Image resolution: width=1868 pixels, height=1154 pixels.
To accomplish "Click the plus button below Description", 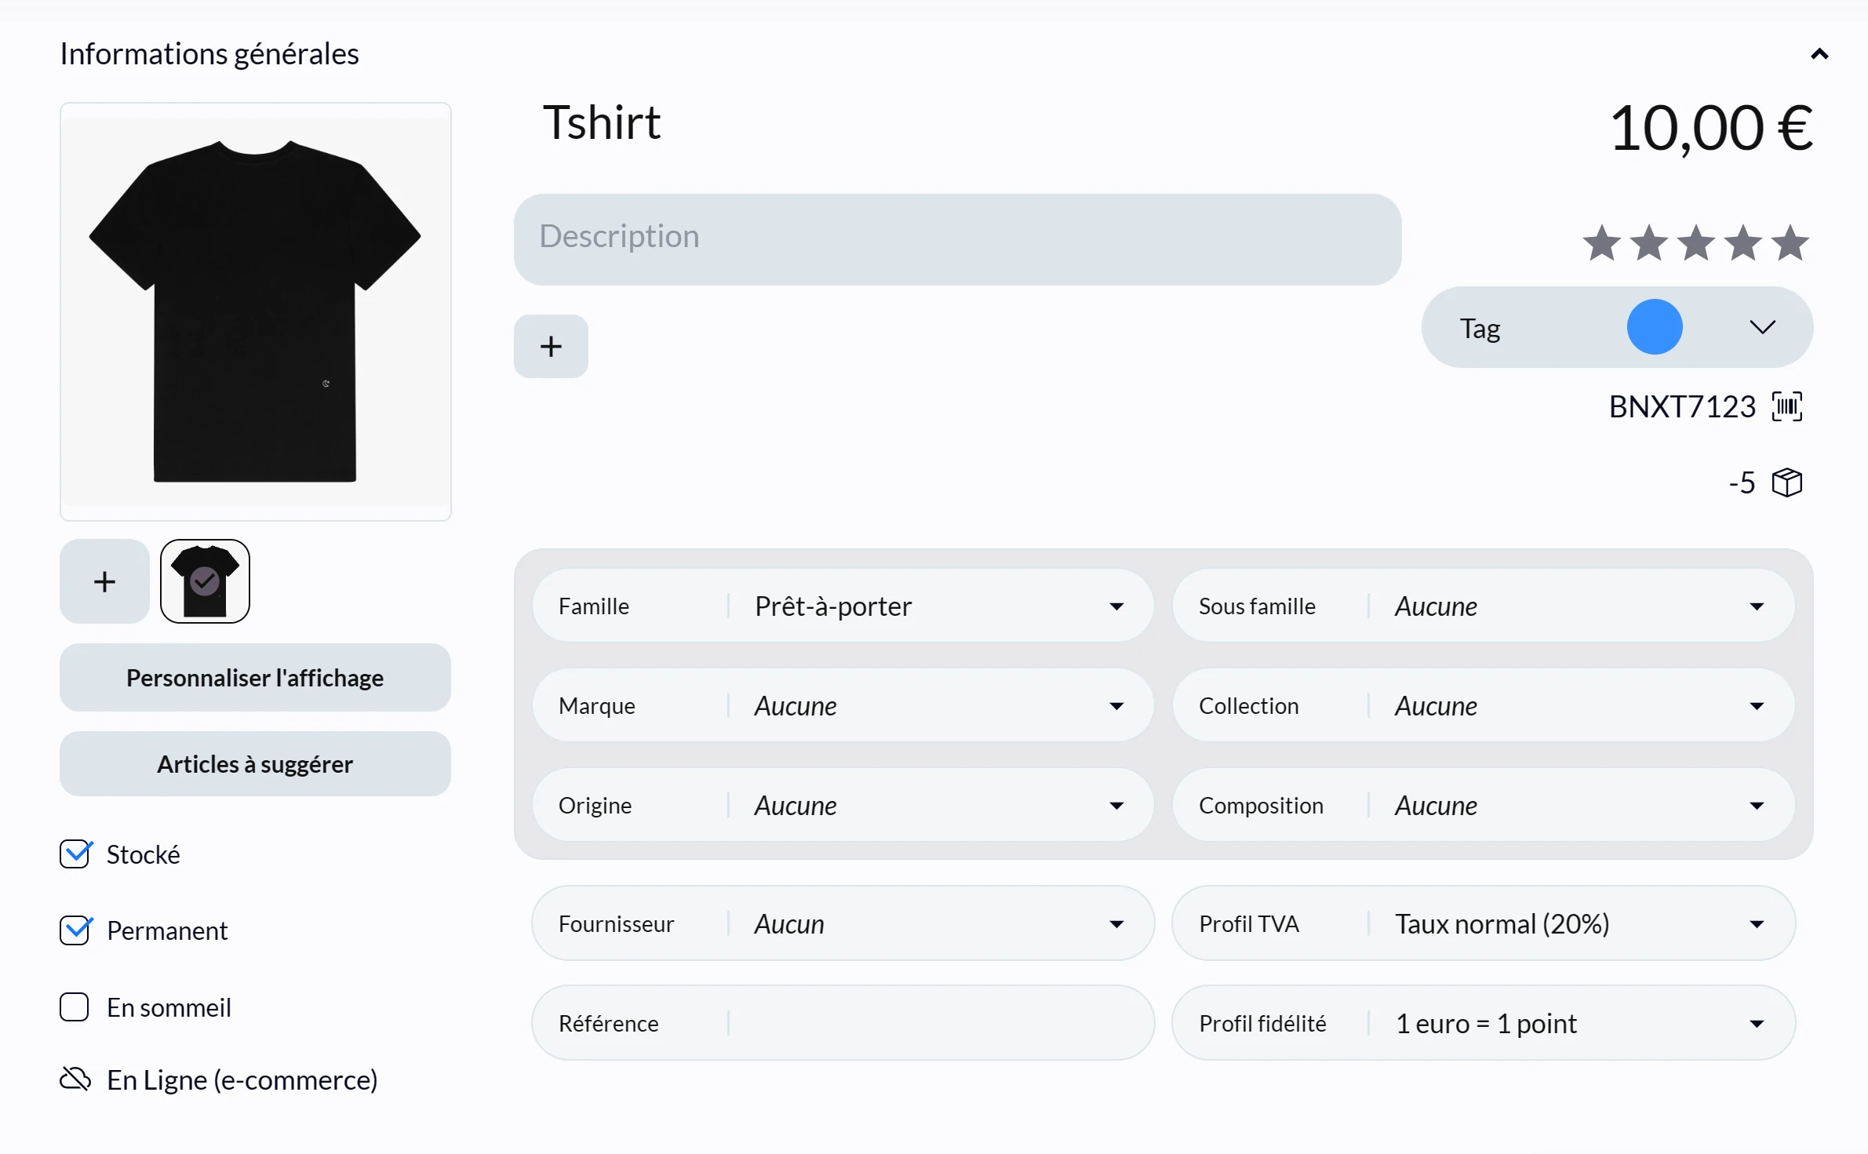I will pos(551,346).
